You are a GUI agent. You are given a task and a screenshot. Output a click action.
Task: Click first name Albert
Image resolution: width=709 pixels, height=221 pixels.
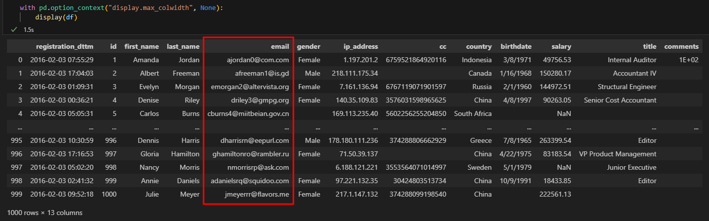[x=149, y=73]
